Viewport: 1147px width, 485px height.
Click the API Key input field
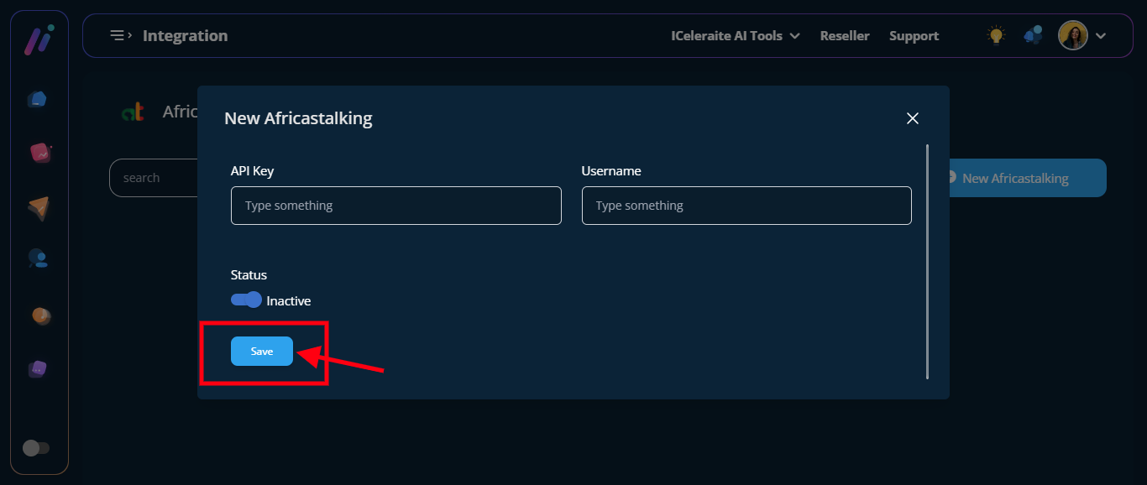pyautogui.click(x=395, y=206)
